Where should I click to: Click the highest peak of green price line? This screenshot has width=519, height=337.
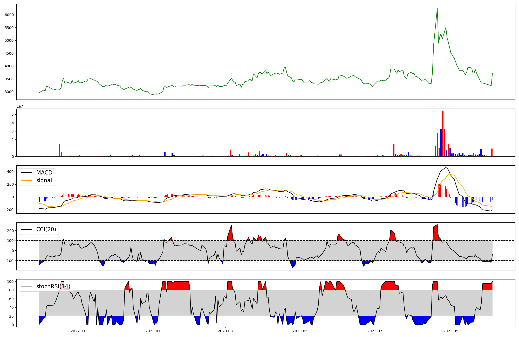tap(437, 9)
